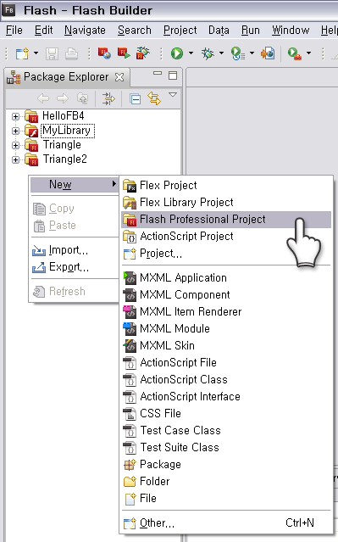Expand the MyLibrary project tree node

pyautogui.click(x=15, y=131)
